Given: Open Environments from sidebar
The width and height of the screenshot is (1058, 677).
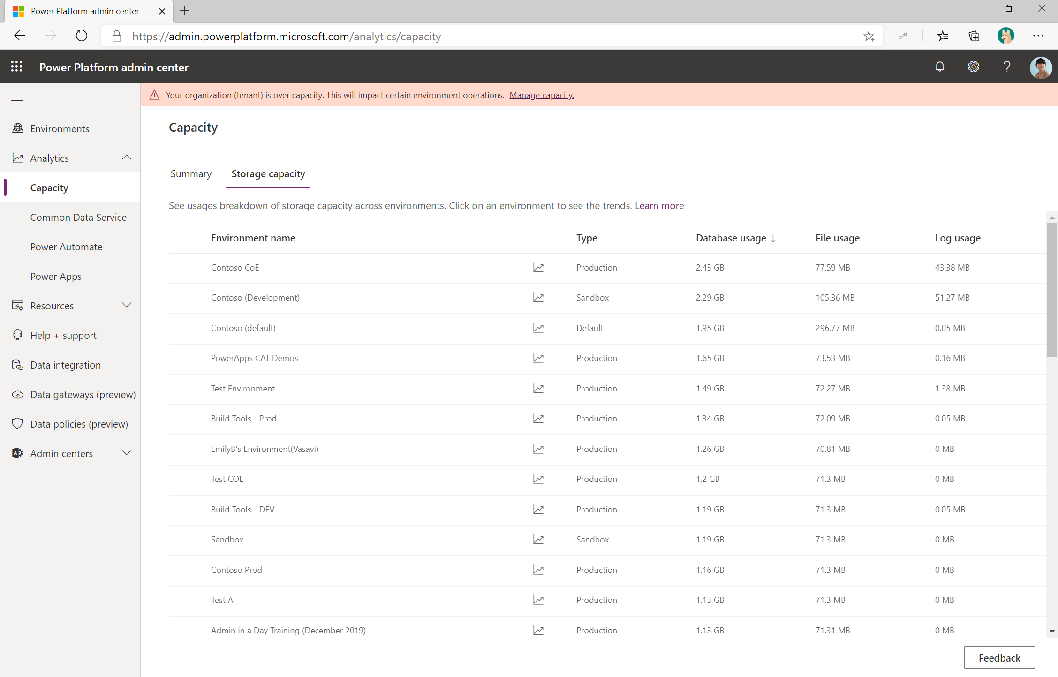Looking at the screenshot, I should (60, 128).
